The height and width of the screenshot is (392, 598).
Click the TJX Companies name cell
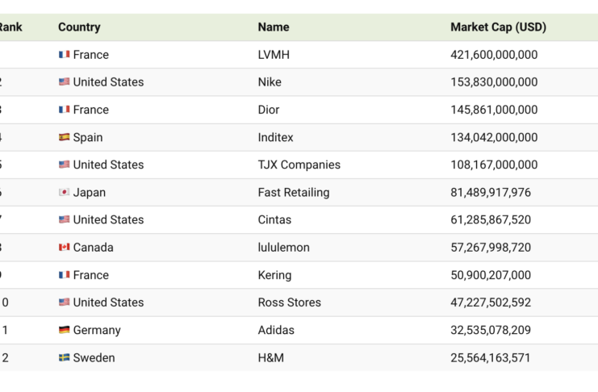point(299,165)
